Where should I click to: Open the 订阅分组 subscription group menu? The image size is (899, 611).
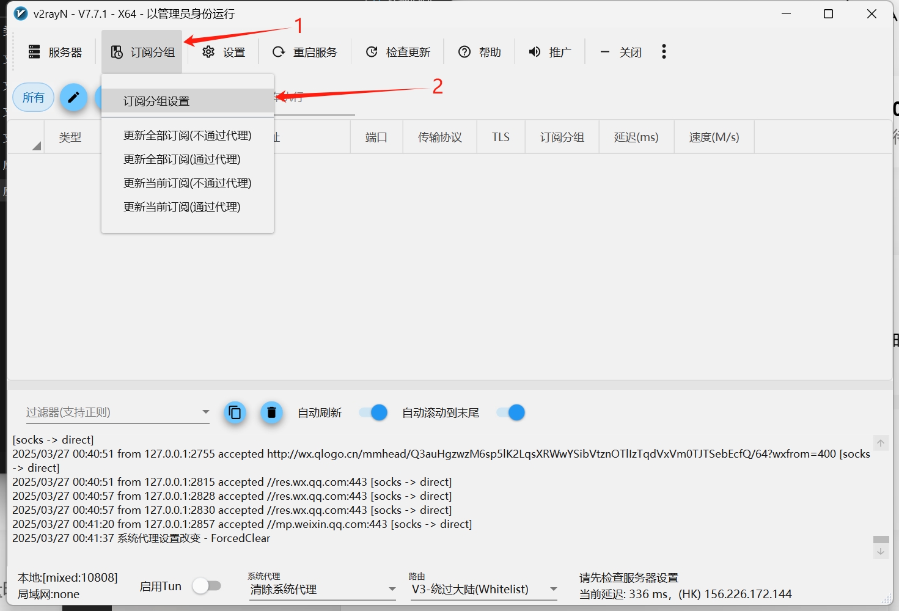pyautogui.click(x=142, y=52)
